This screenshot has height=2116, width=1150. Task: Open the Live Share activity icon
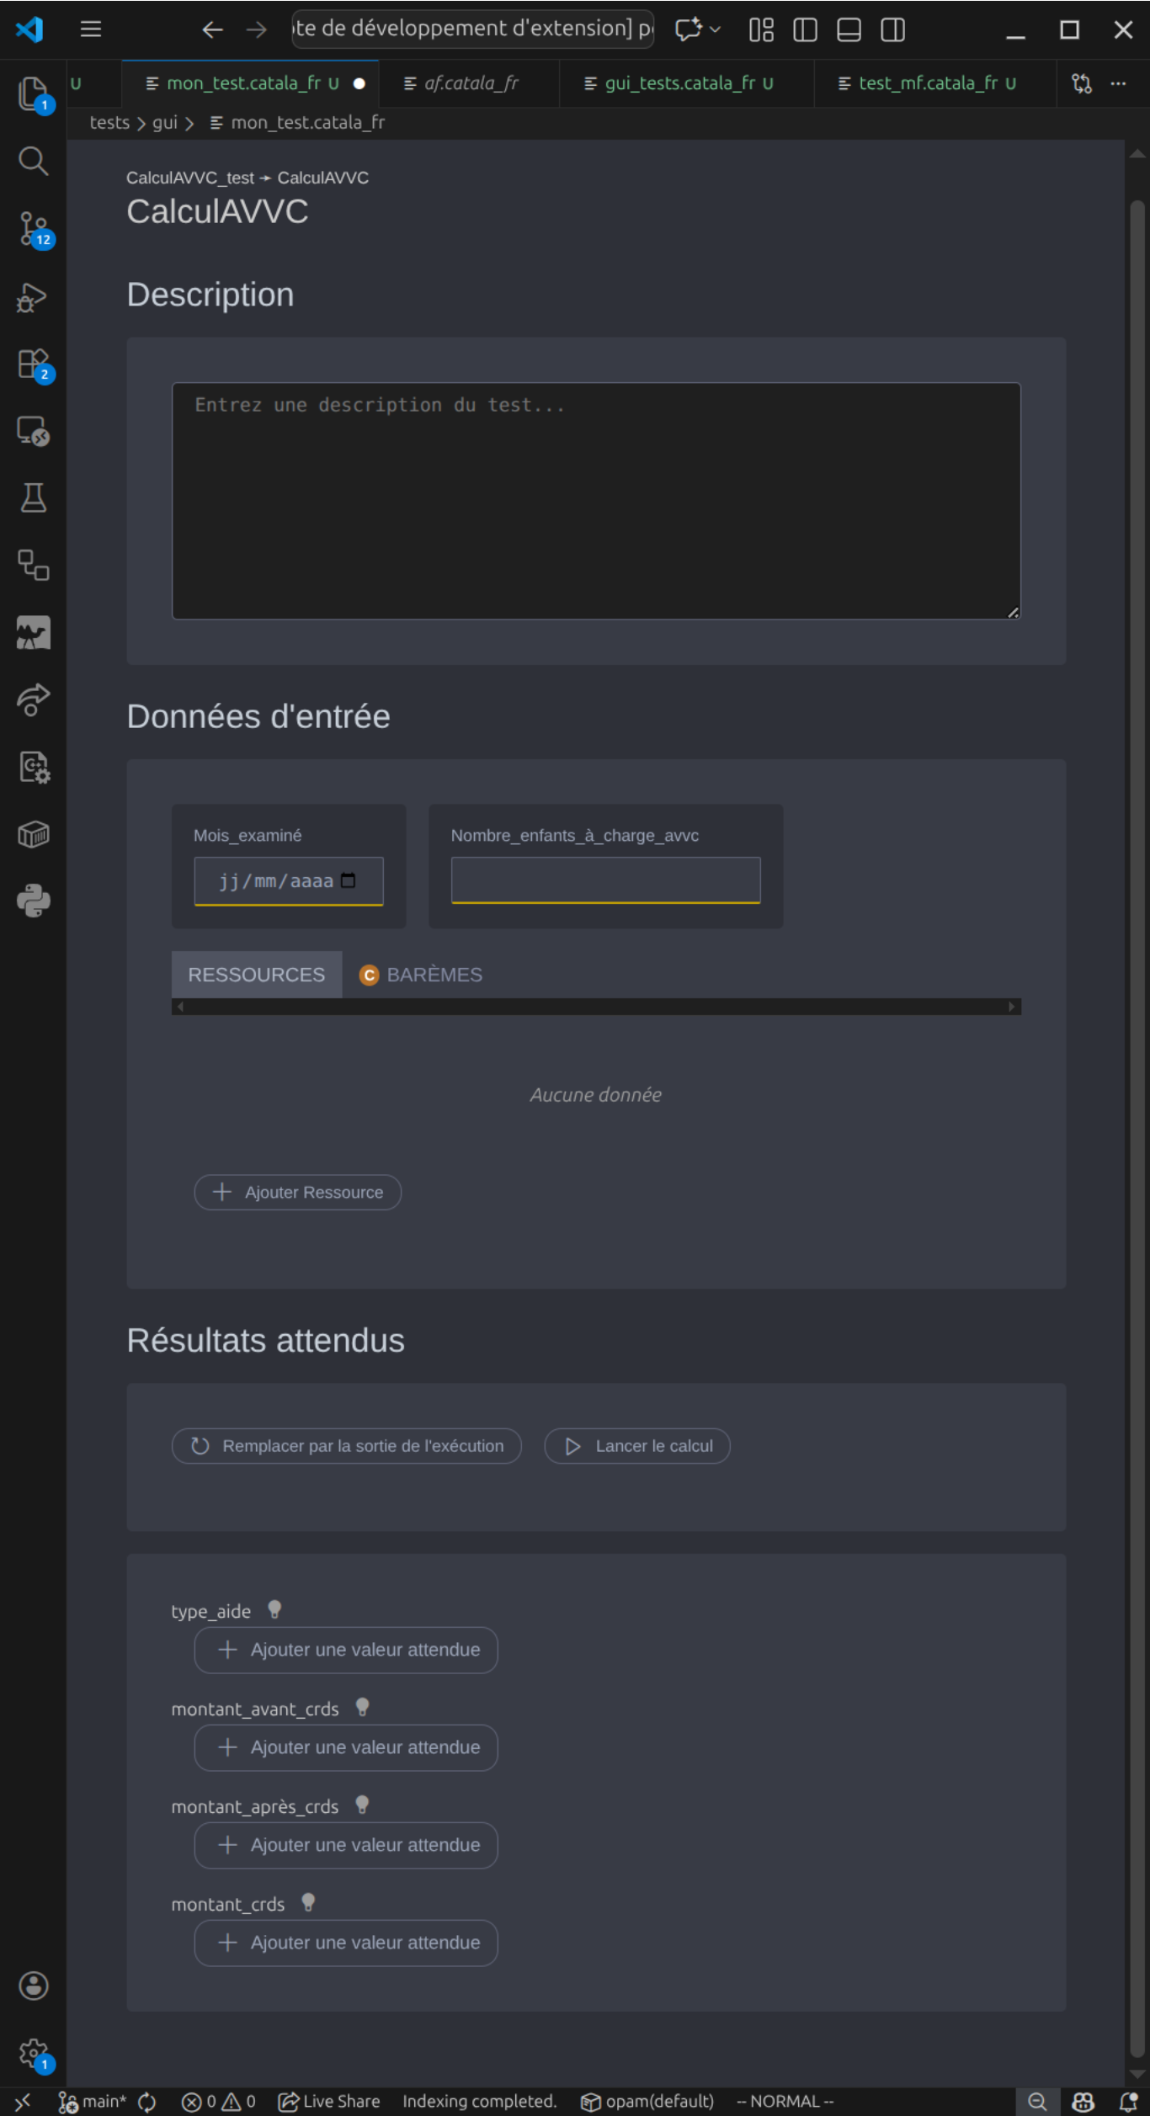point(33,699)
